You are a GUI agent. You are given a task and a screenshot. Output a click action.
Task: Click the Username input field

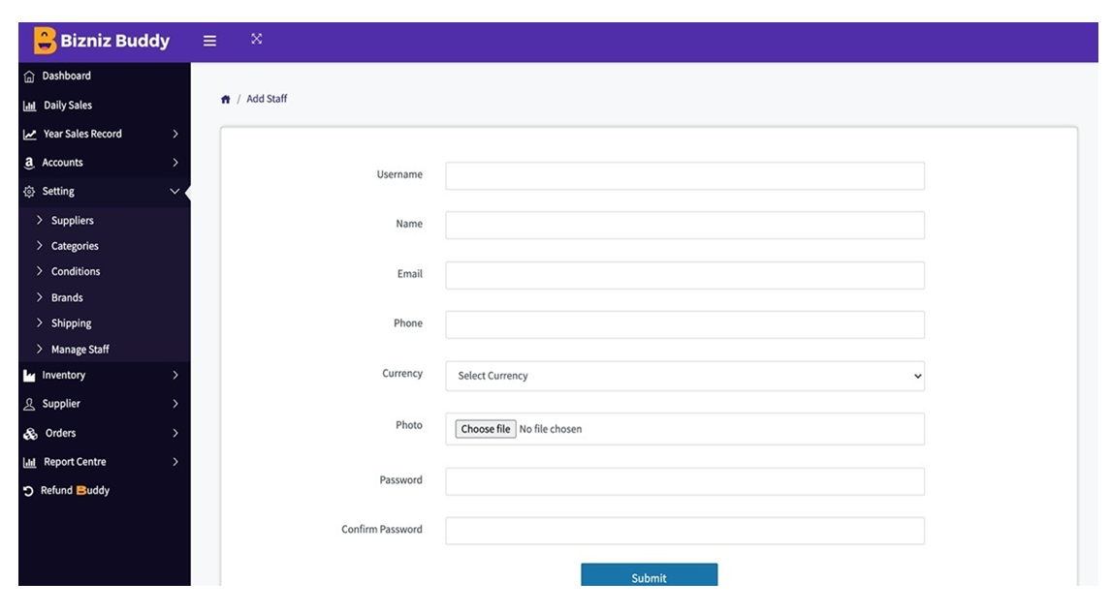click(685, 175)
